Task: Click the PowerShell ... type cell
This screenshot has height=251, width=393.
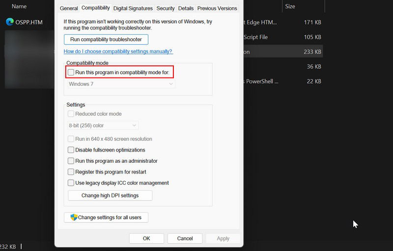Action: 261,81
